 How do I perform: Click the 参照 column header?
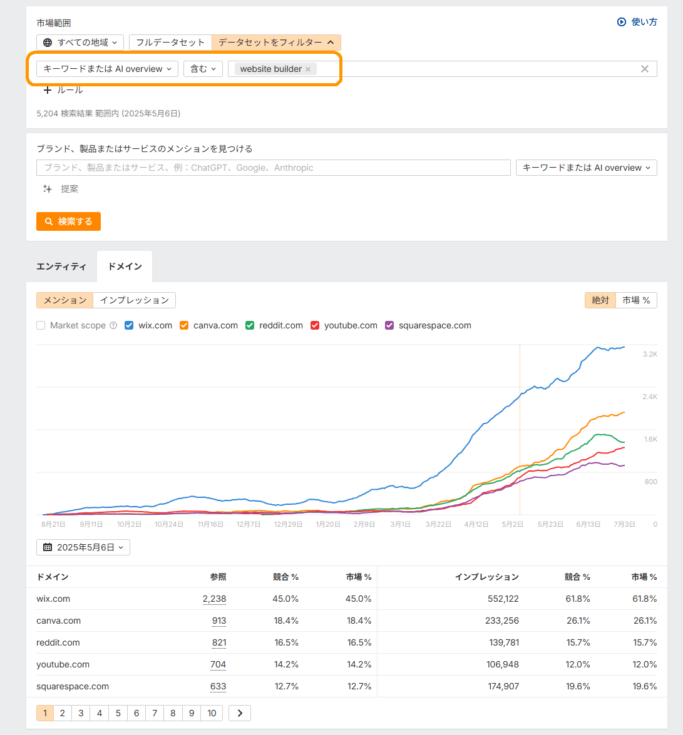point(218,577)
